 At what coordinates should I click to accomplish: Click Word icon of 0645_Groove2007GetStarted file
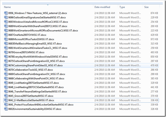6,96
